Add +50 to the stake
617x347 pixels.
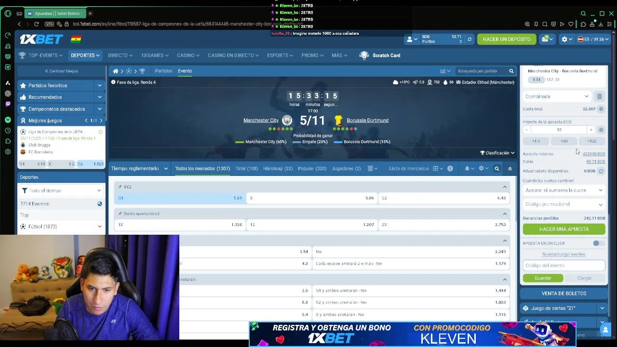[x=564, y=141]
